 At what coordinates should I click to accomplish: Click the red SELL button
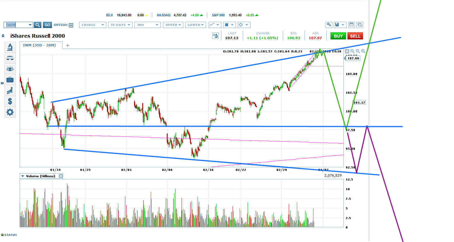[355, 36]
